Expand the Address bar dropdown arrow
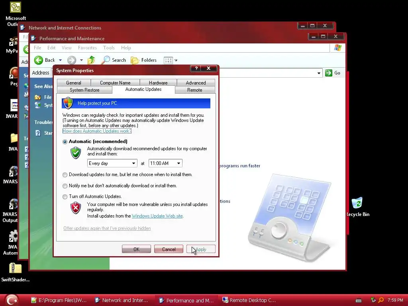The height and width of the screenshot is (306, 408). click(x=319, y=73)
